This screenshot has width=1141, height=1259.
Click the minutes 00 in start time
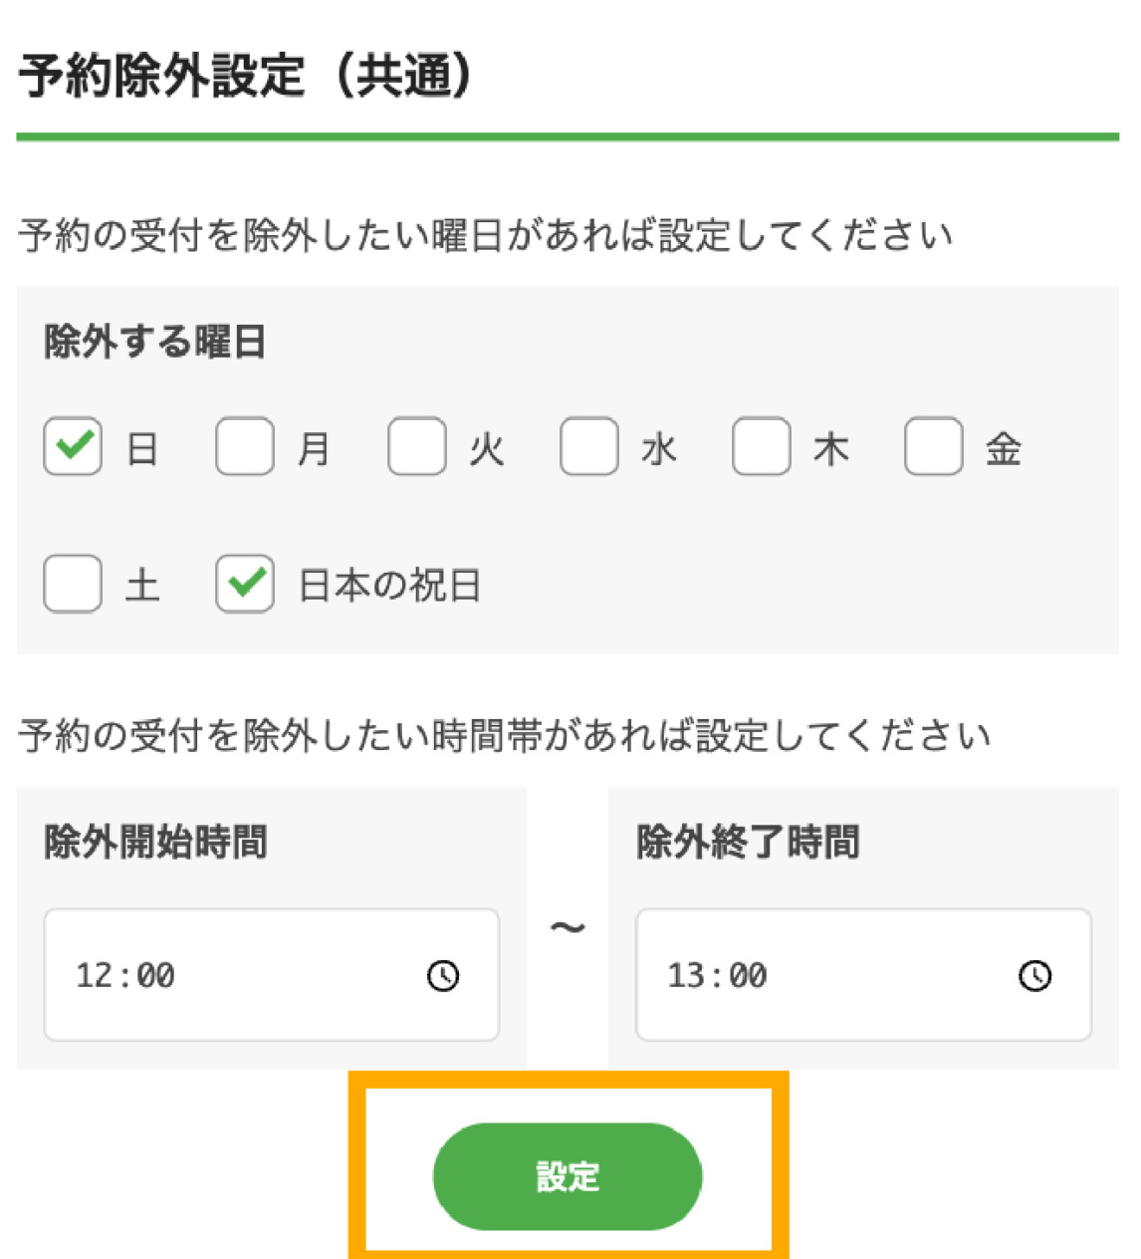[x=155, y=975]
